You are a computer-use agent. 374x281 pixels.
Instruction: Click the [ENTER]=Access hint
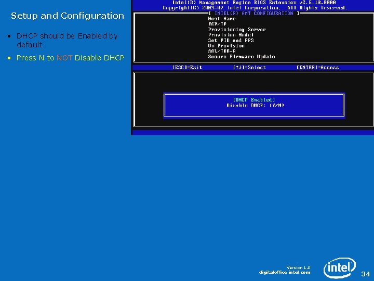pos(317,67)
